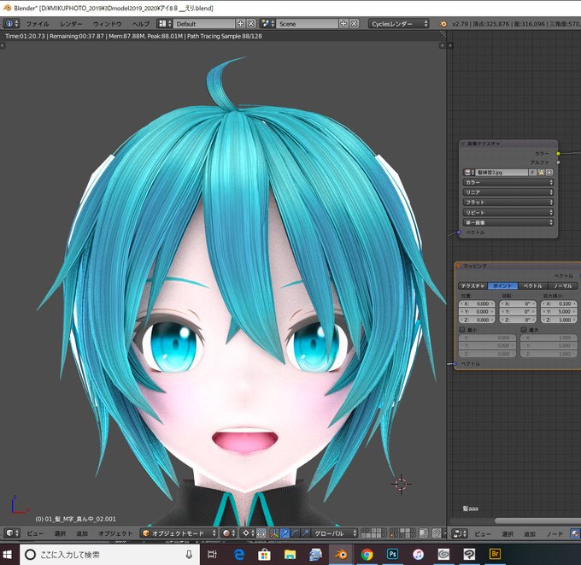This screenshot has width=581, height=565.
Task: Click the Vector input socket of texture node
Action: point(459,232)
